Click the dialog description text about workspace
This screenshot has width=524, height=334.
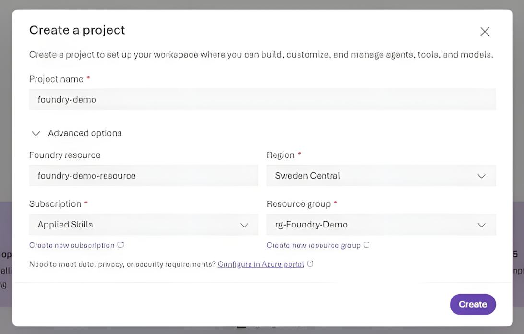(261, 55)
